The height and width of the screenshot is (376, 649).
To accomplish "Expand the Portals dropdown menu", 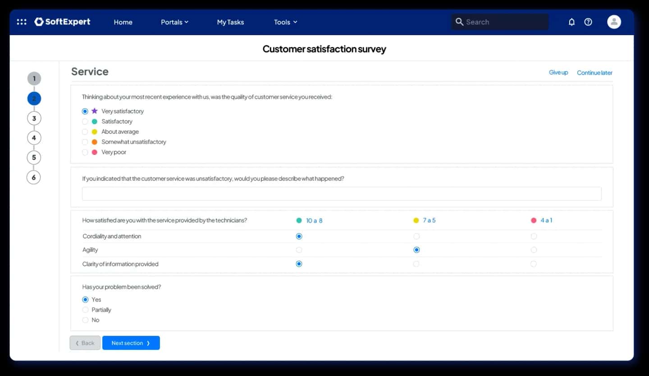I will pos(174,22).
